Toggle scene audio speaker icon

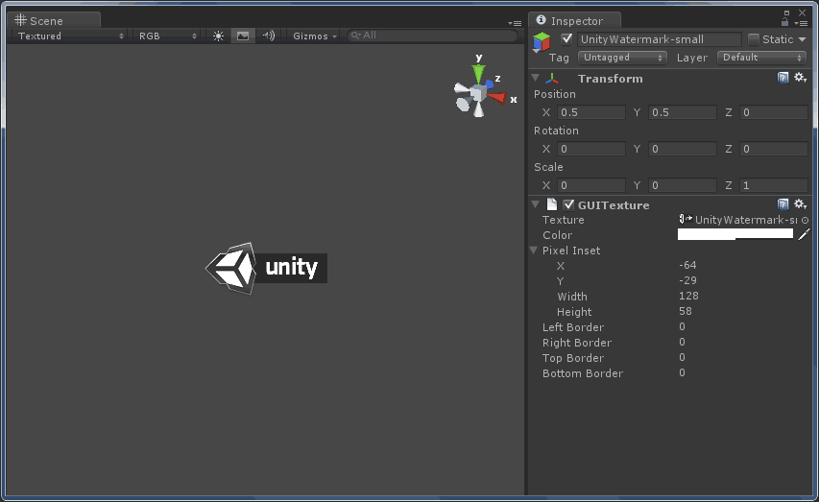click(269, 36)
